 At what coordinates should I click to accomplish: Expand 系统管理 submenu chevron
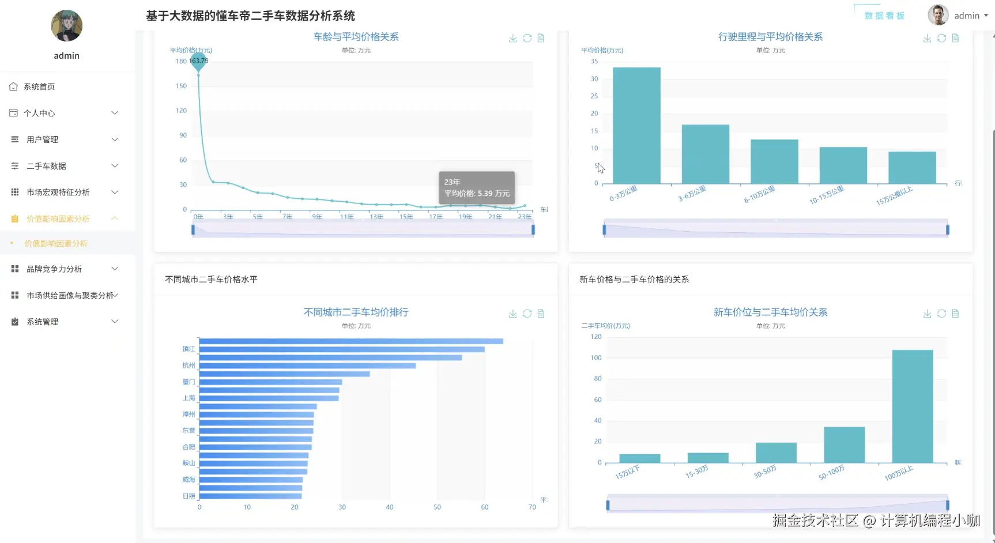115,322
